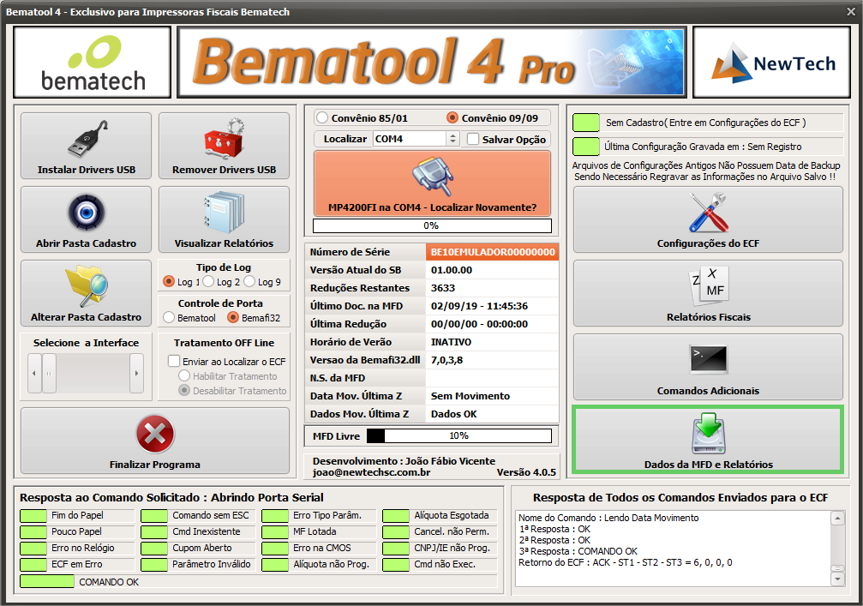
Task: Click the serial number BE10EMULADOR00000000
Action: click(493, 252)
